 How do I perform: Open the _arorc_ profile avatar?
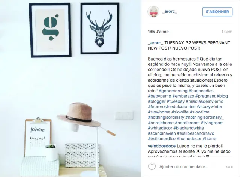[153, 12]
